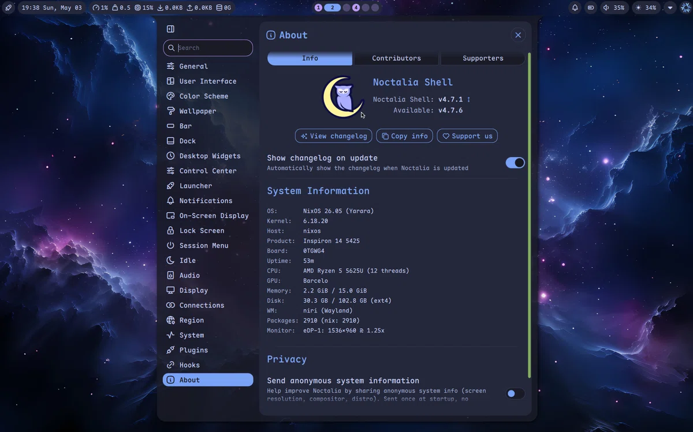Screen dimensions: 693x432
Task: Click the kernel value '6.18.20'
Action: tap(315, 221)
